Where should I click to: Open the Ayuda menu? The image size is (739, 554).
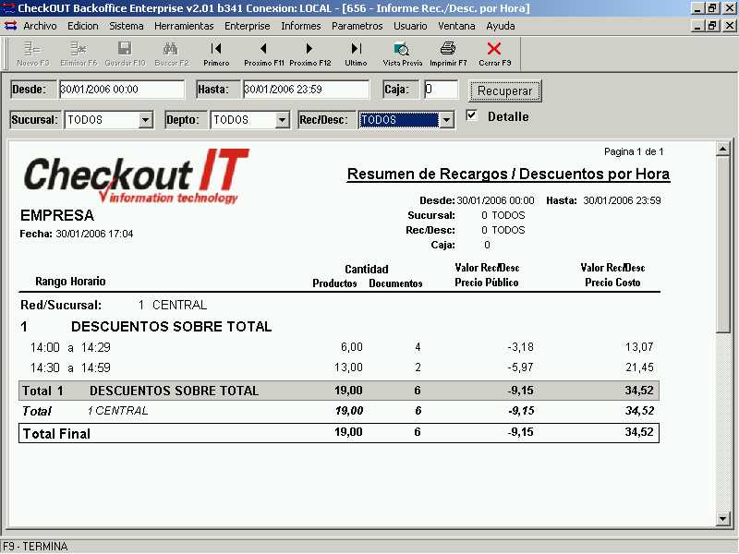[x=501, y=26]
